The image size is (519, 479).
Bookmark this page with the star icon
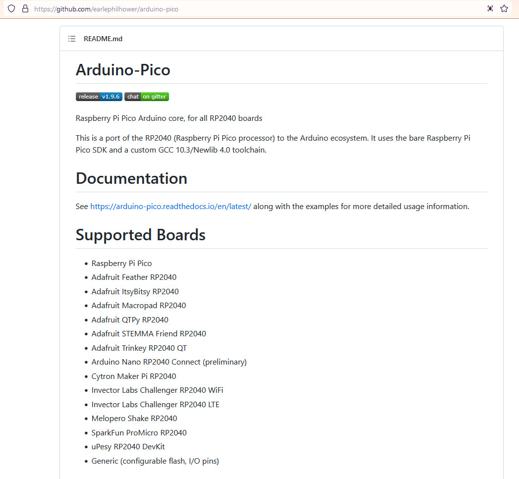point(504,8)
